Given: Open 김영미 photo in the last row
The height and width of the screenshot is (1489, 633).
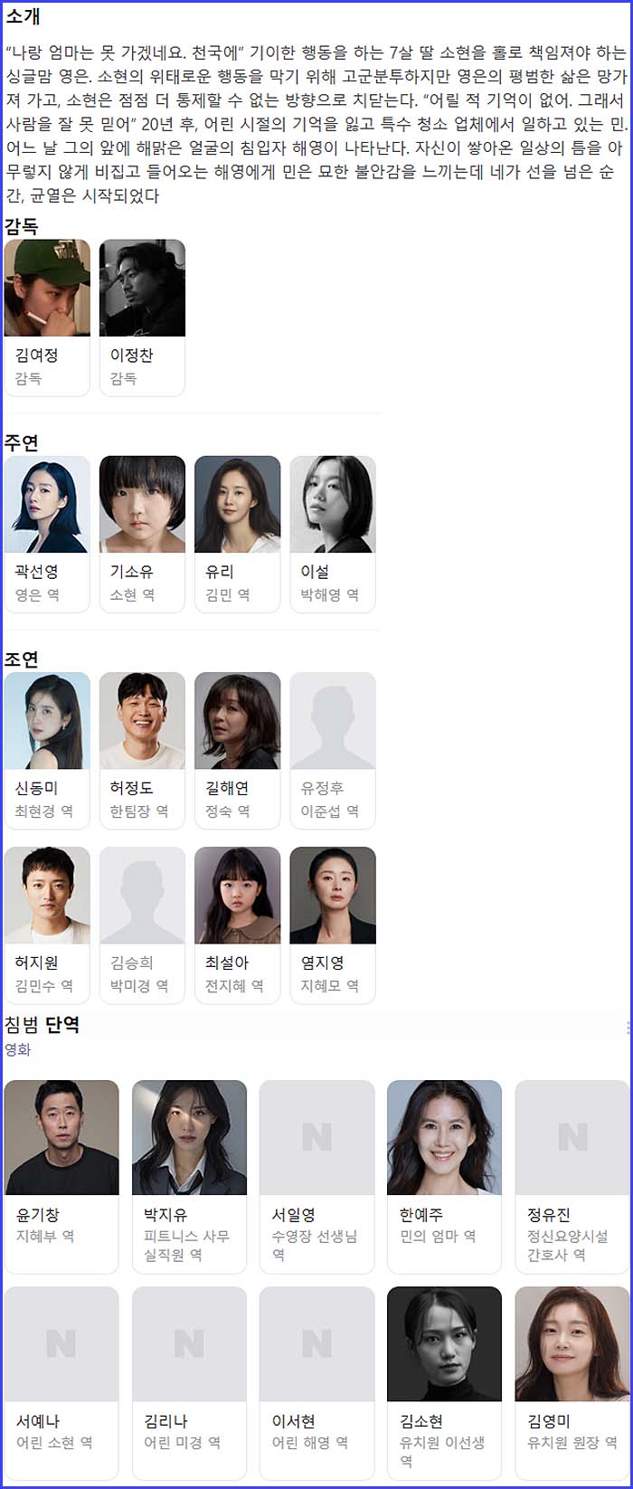Looking at the screenshot, I should (x=572, y=1344).
